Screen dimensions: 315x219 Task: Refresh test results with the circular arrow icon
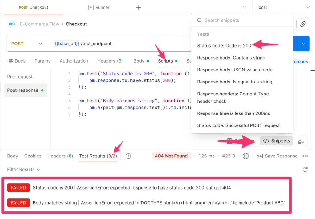(x=305, y=169)
